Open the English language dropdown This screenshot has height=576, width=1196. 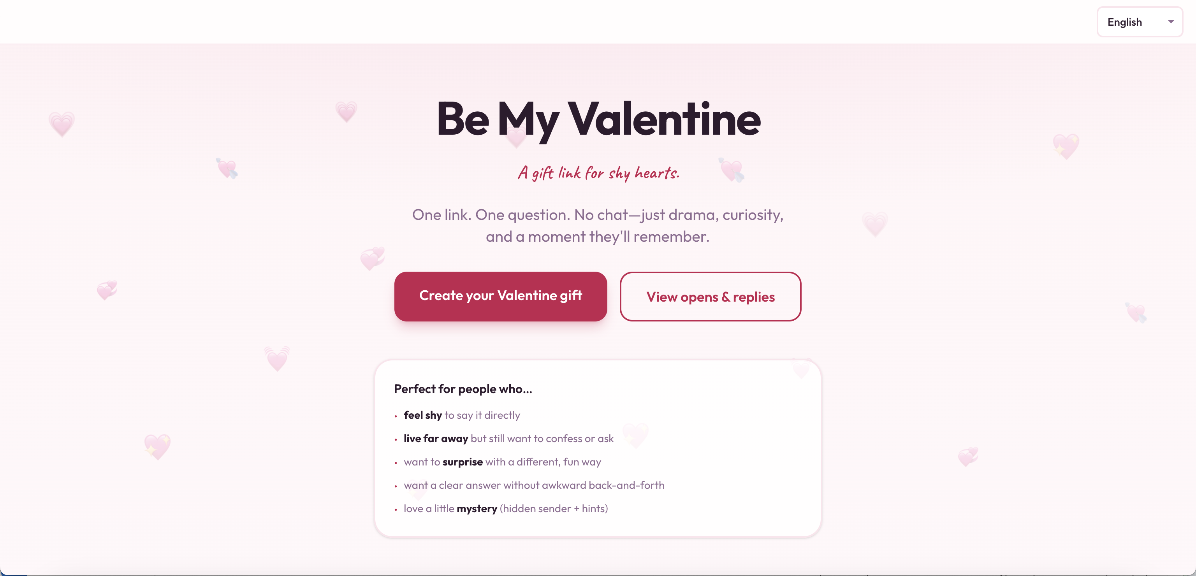coord(1140,21)
